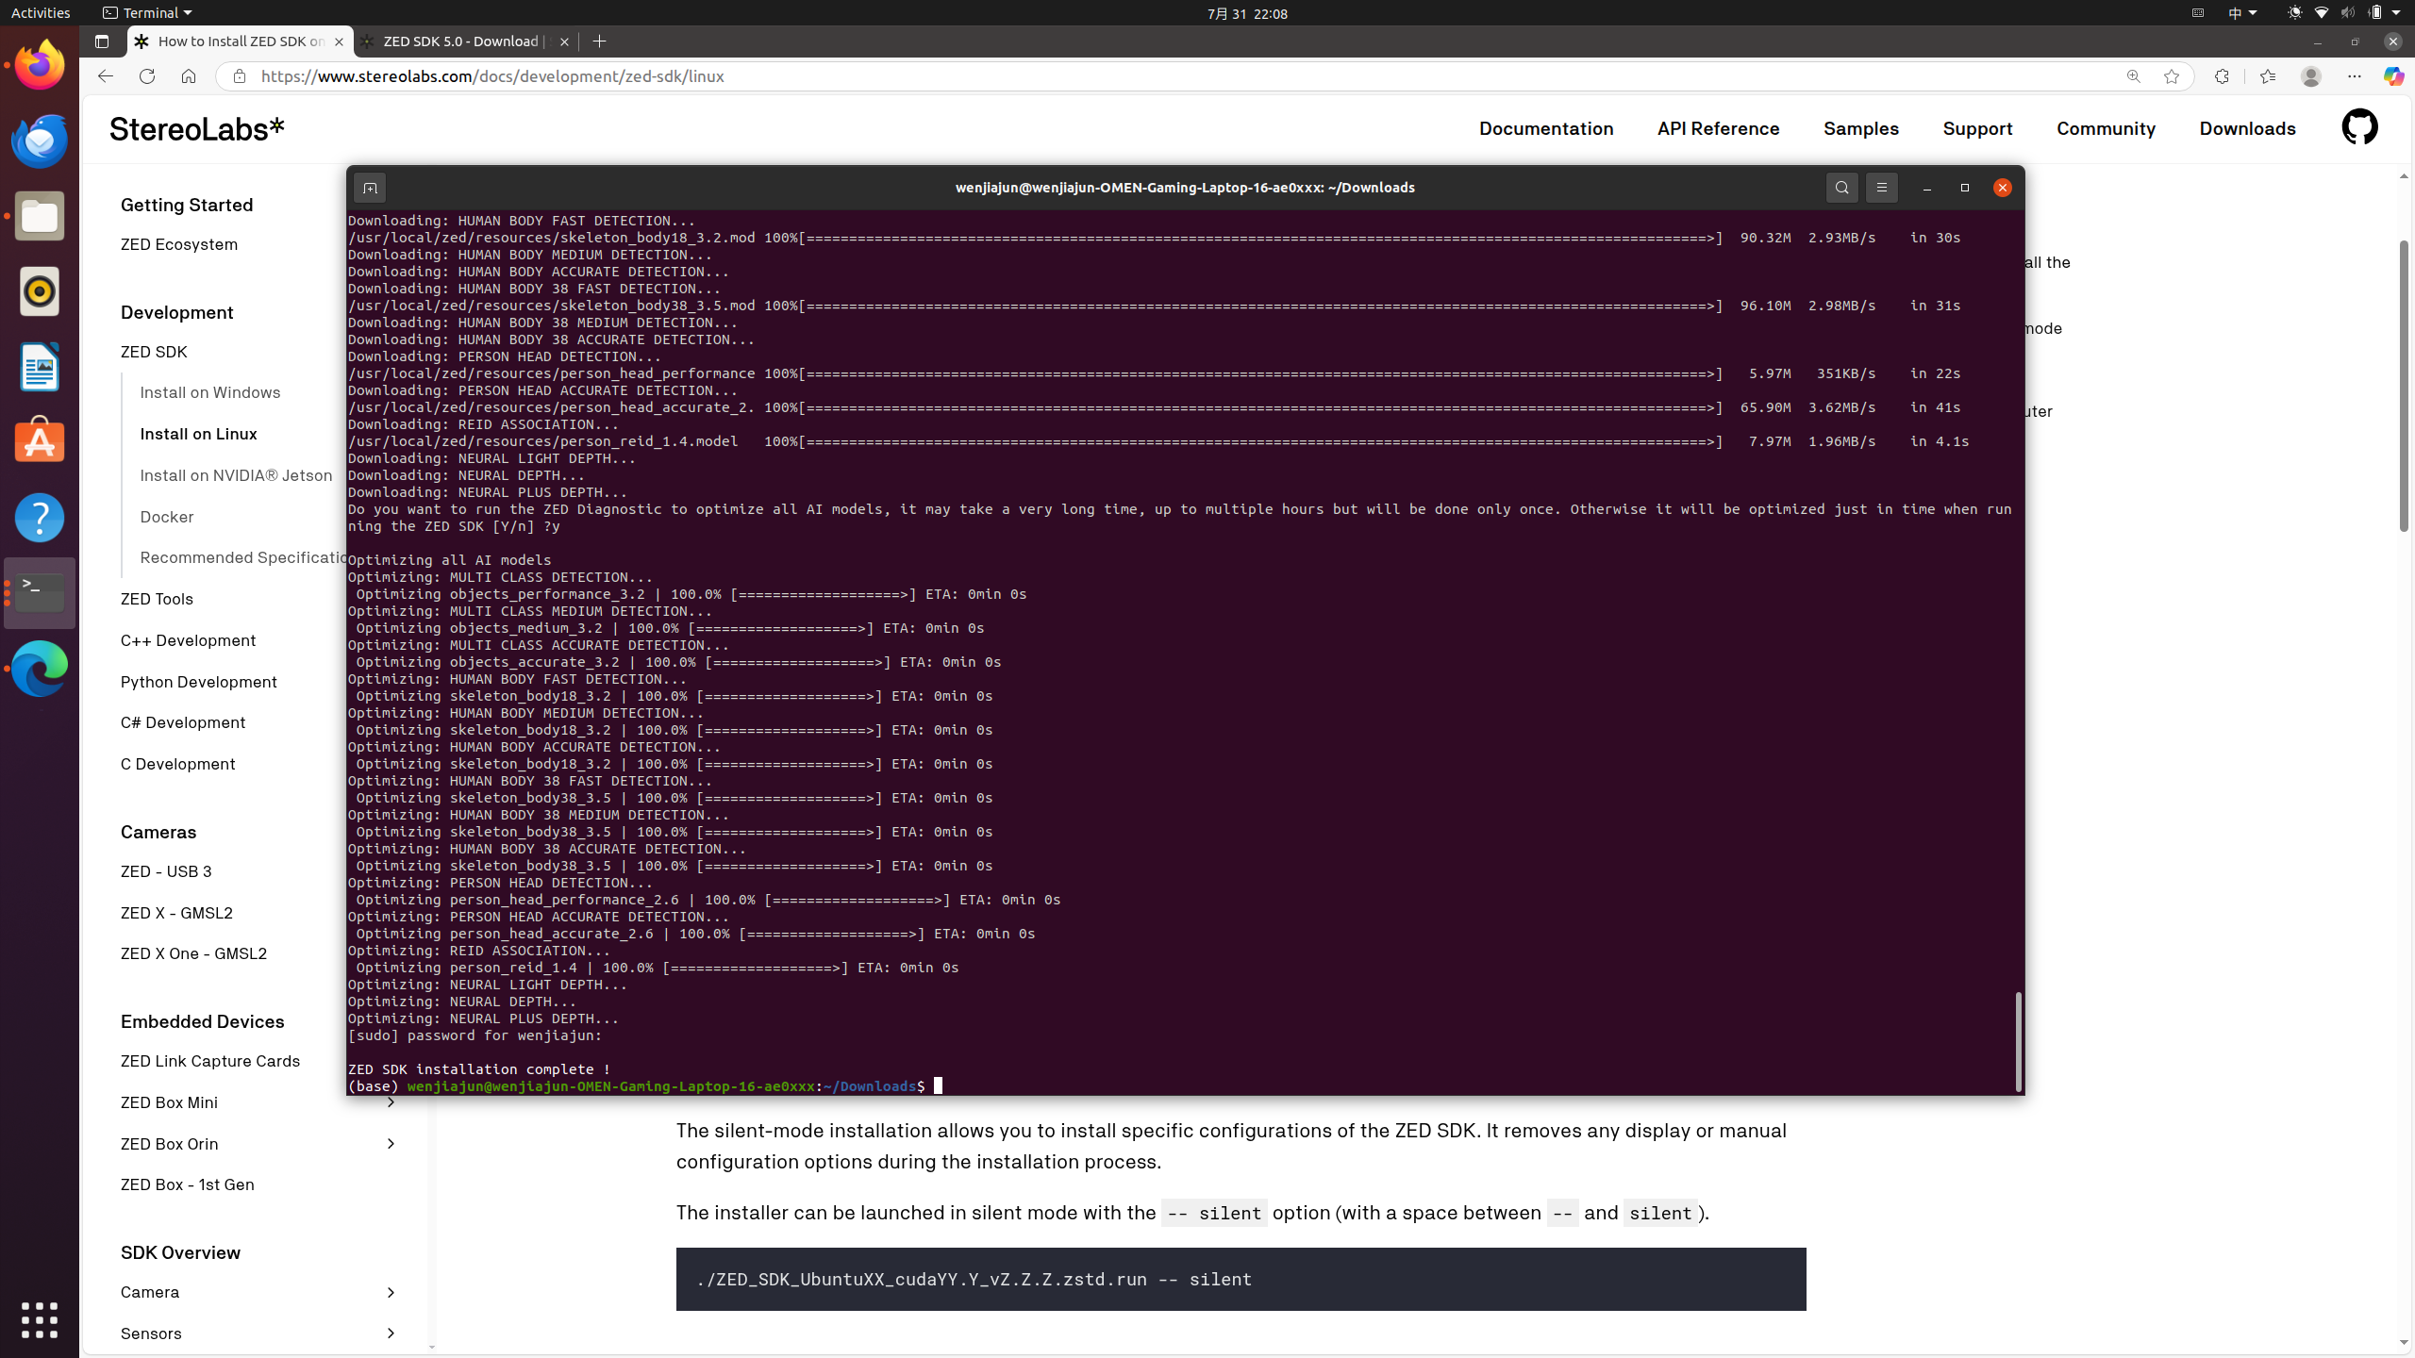Click StereoLabs logo link
This screenshot has width=2415, height=1358.
[196, 128]
